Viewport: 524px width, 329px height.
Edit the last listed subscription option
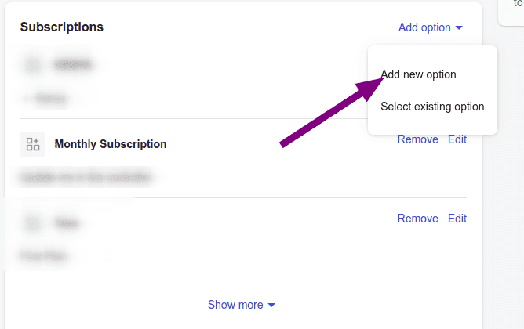(457, 219)
